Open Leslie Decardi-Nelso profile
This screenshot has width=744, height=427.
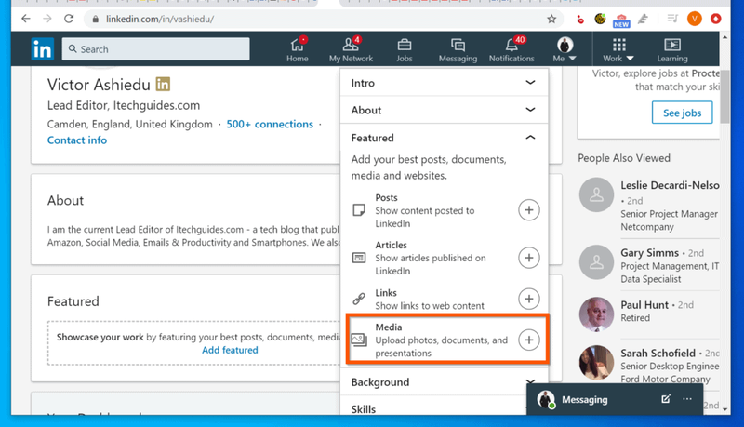point(670,185)
